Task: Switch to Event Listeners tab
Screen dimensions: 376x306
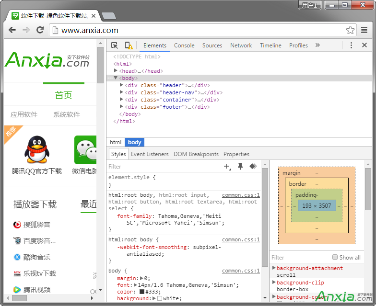Action: click(150, 154)
